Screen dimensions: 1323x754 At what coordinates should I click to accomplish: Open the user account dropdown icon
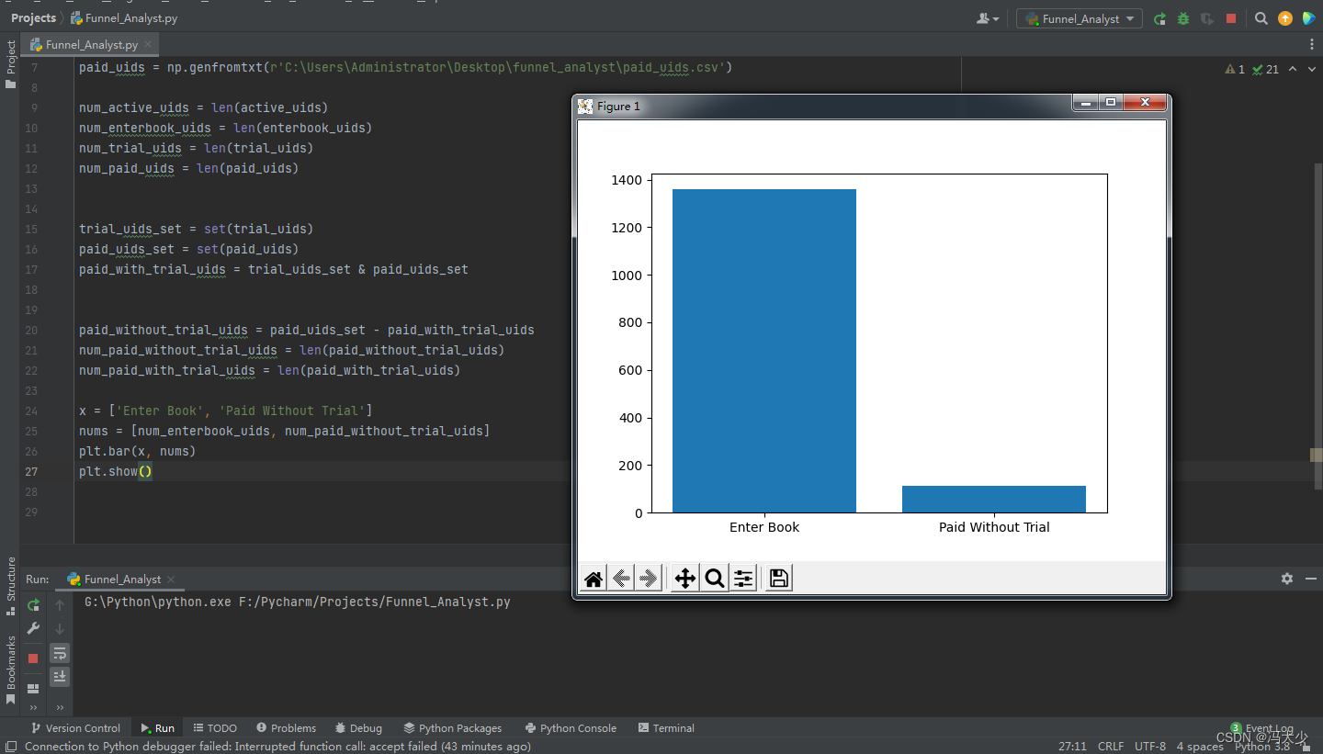coord(988,18)
